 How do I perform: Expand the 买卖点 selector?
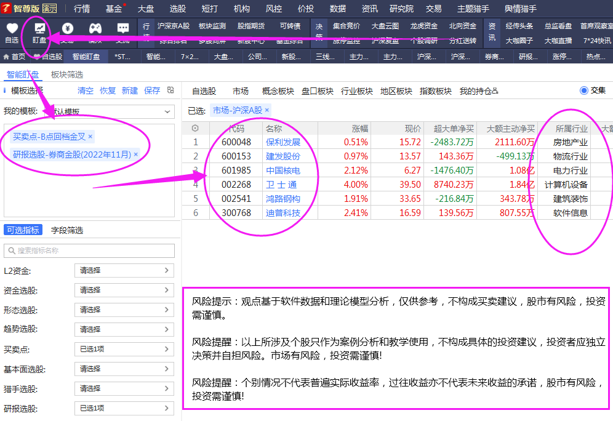point(124,349)
